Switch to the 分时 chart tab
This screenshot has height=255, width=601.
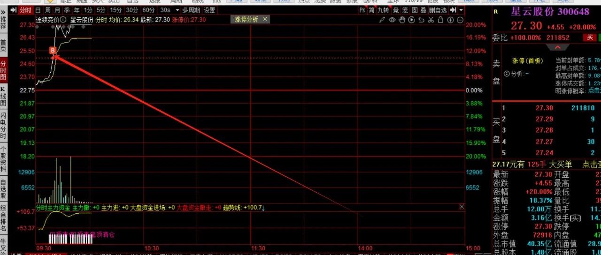pos(25,10)
